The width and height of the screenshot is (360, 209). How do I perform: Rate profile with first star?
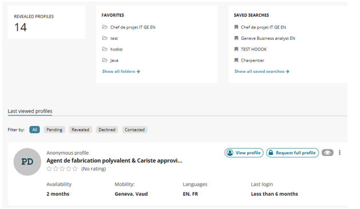(49, 169)
